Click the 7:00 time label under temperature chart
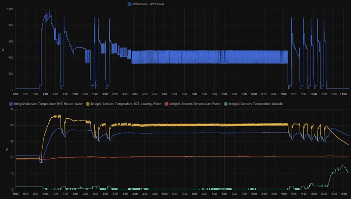This screenshot has height=199, width=351. [x=224, y=194]
